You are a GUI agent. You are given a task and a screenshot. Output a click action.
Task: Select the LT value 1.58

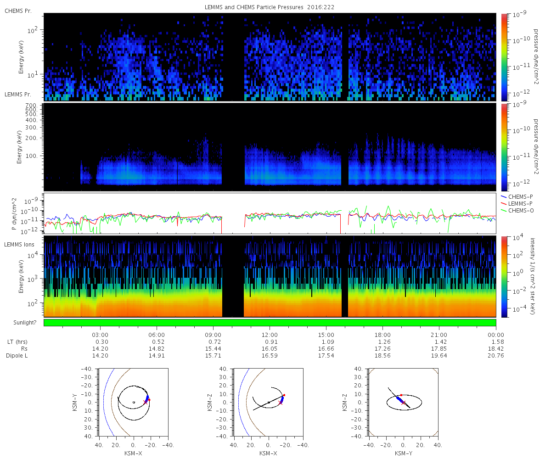click(498, 341)
